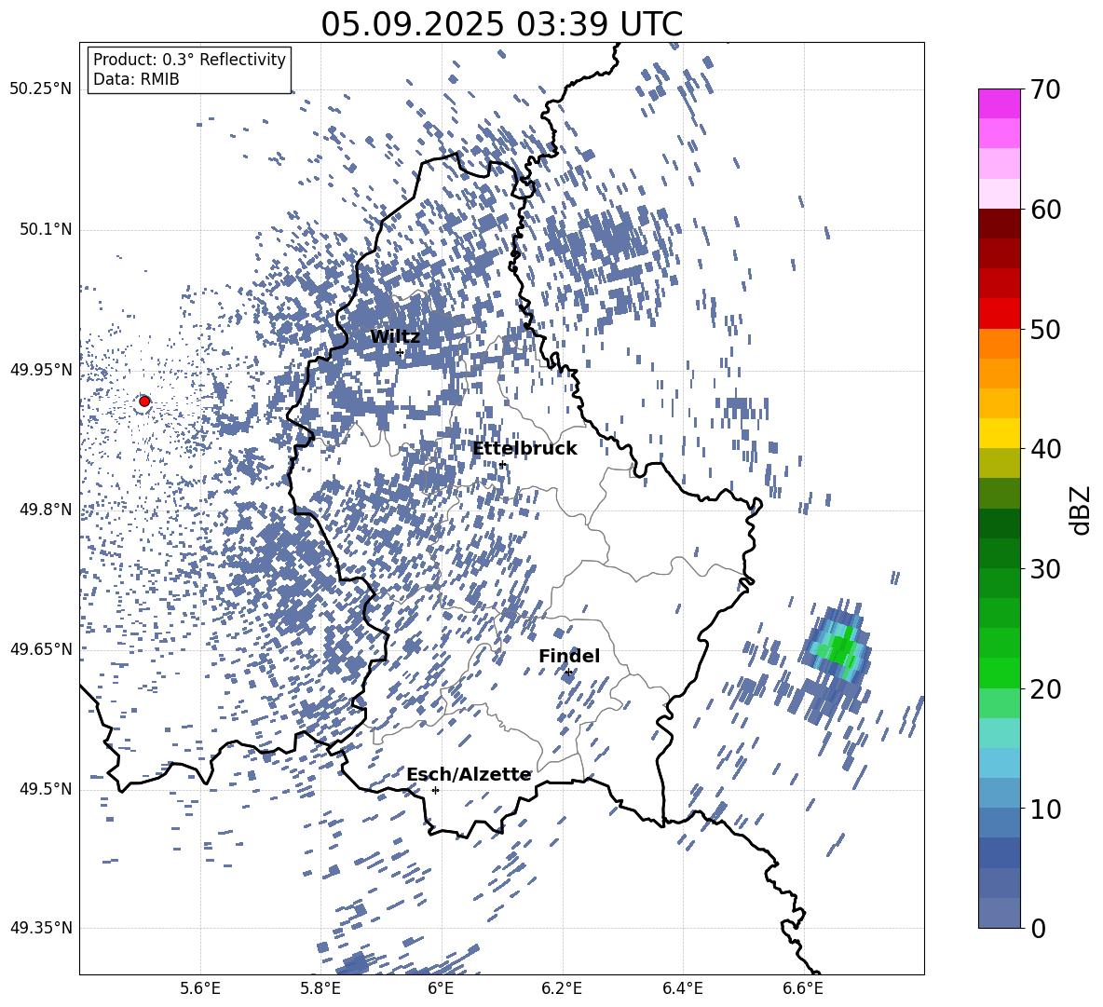This screenshot has width=1103, height=1007.
Task: Click the red radar location dot
Action: [x=144, y=401]
